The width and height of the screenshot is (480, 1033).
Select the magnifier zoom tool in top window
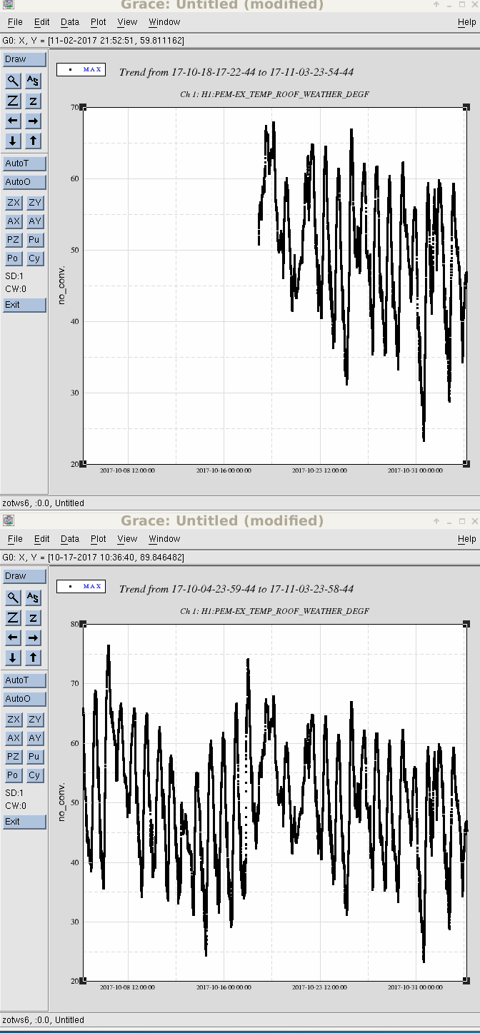14,81
